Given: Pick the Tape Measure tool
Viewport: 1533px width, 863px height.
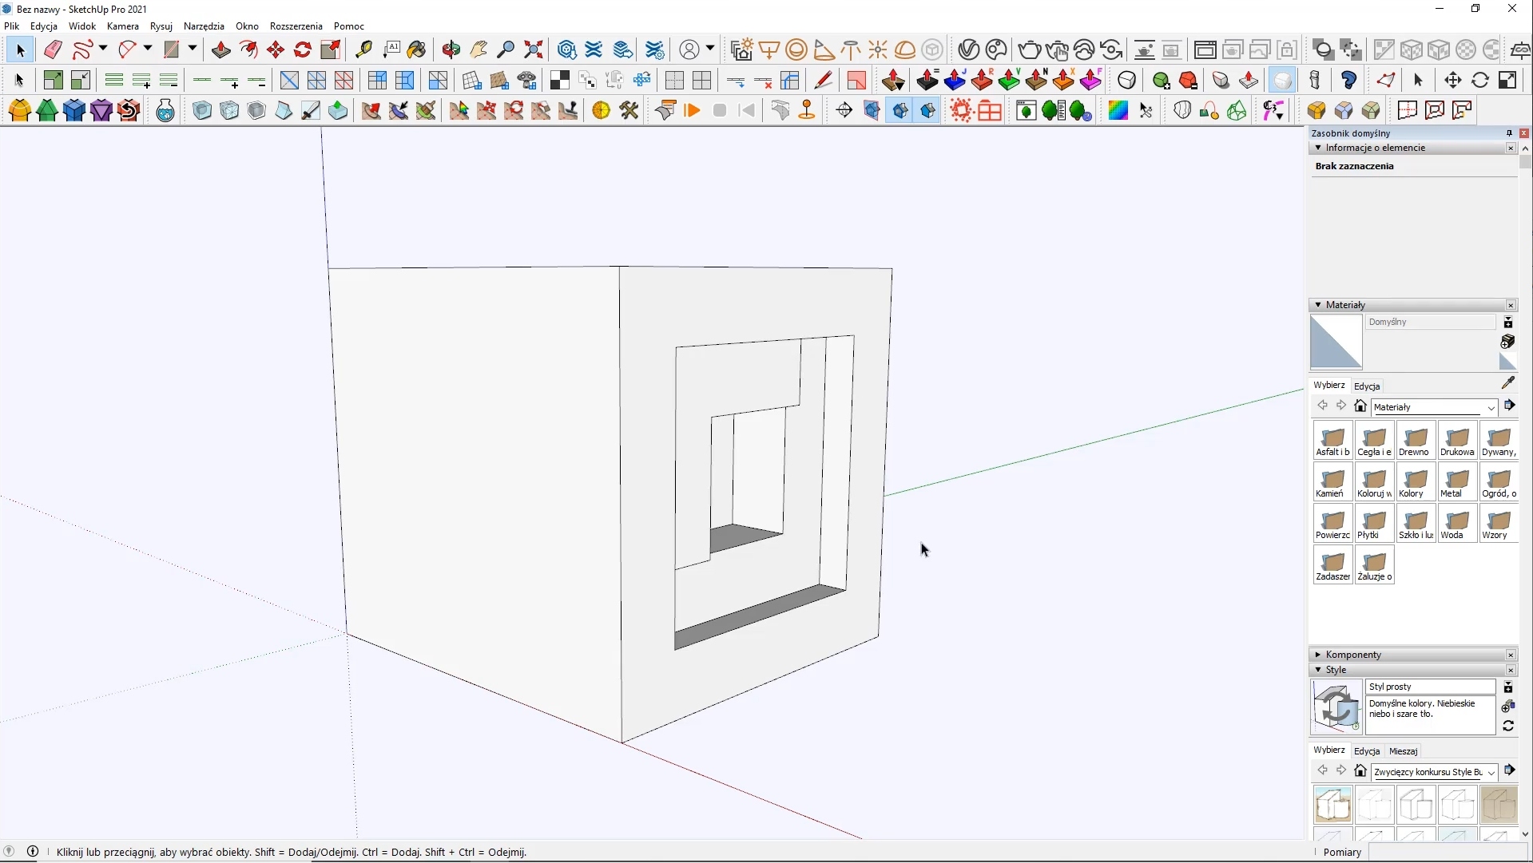Looking at the screenshot, I should tap(363, 49).
